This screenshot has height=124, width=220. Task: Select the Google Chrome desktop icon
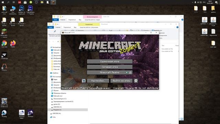click(x=4, y=44)
